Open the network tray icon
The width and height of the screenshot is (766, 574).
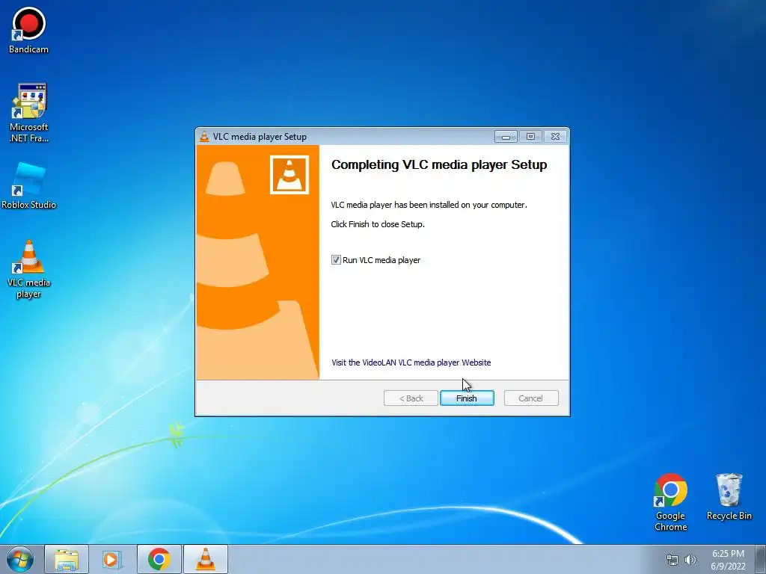(672, 560)
